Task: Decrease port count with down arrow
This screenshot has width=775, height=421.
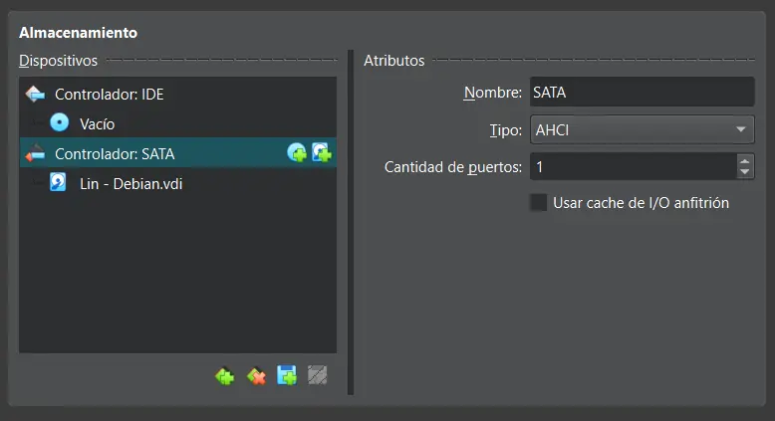Action: [x=745, y=173]
